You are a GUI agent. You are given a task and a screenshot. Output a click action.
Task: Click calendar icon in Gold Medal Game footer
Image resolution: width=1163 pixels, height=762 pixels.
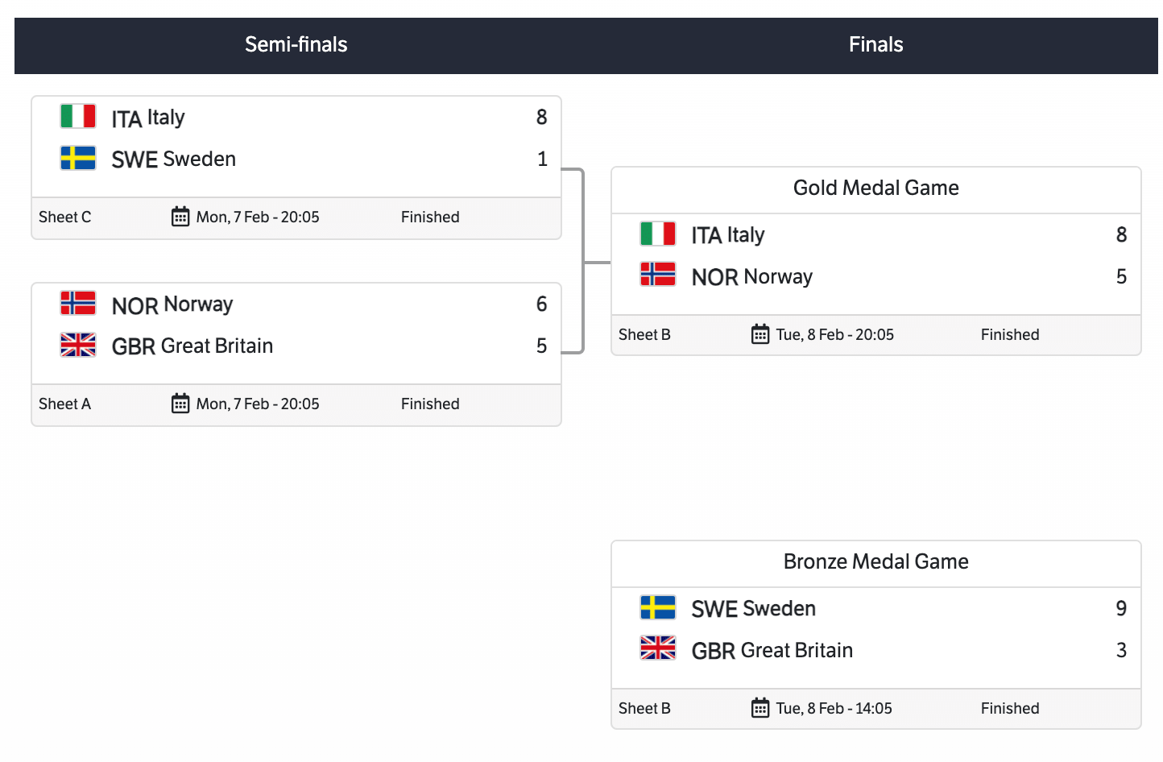click(760, 334)
